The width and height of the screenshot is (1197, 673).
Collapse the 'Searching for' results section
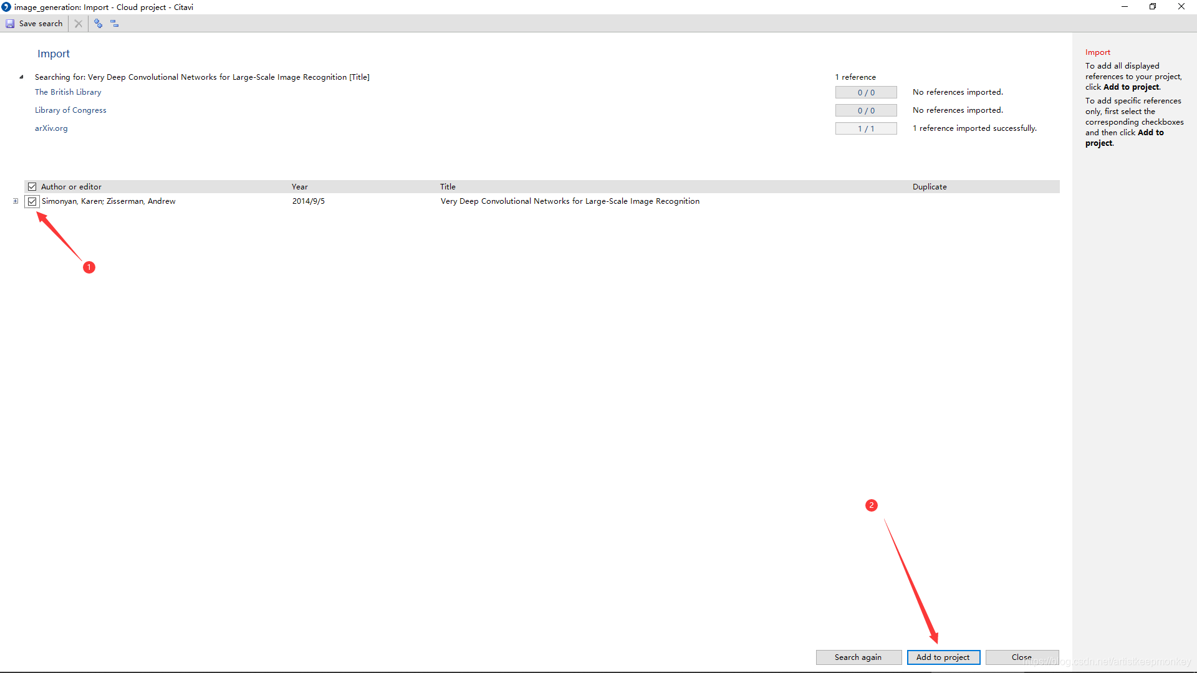coord(21,77)
